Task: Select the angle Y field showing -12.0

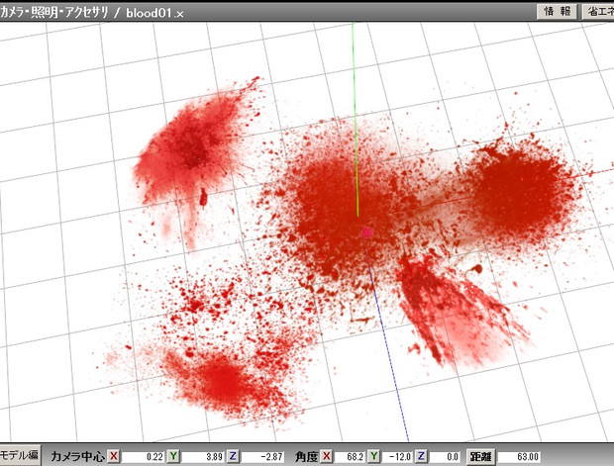Action: pos(397,456)
